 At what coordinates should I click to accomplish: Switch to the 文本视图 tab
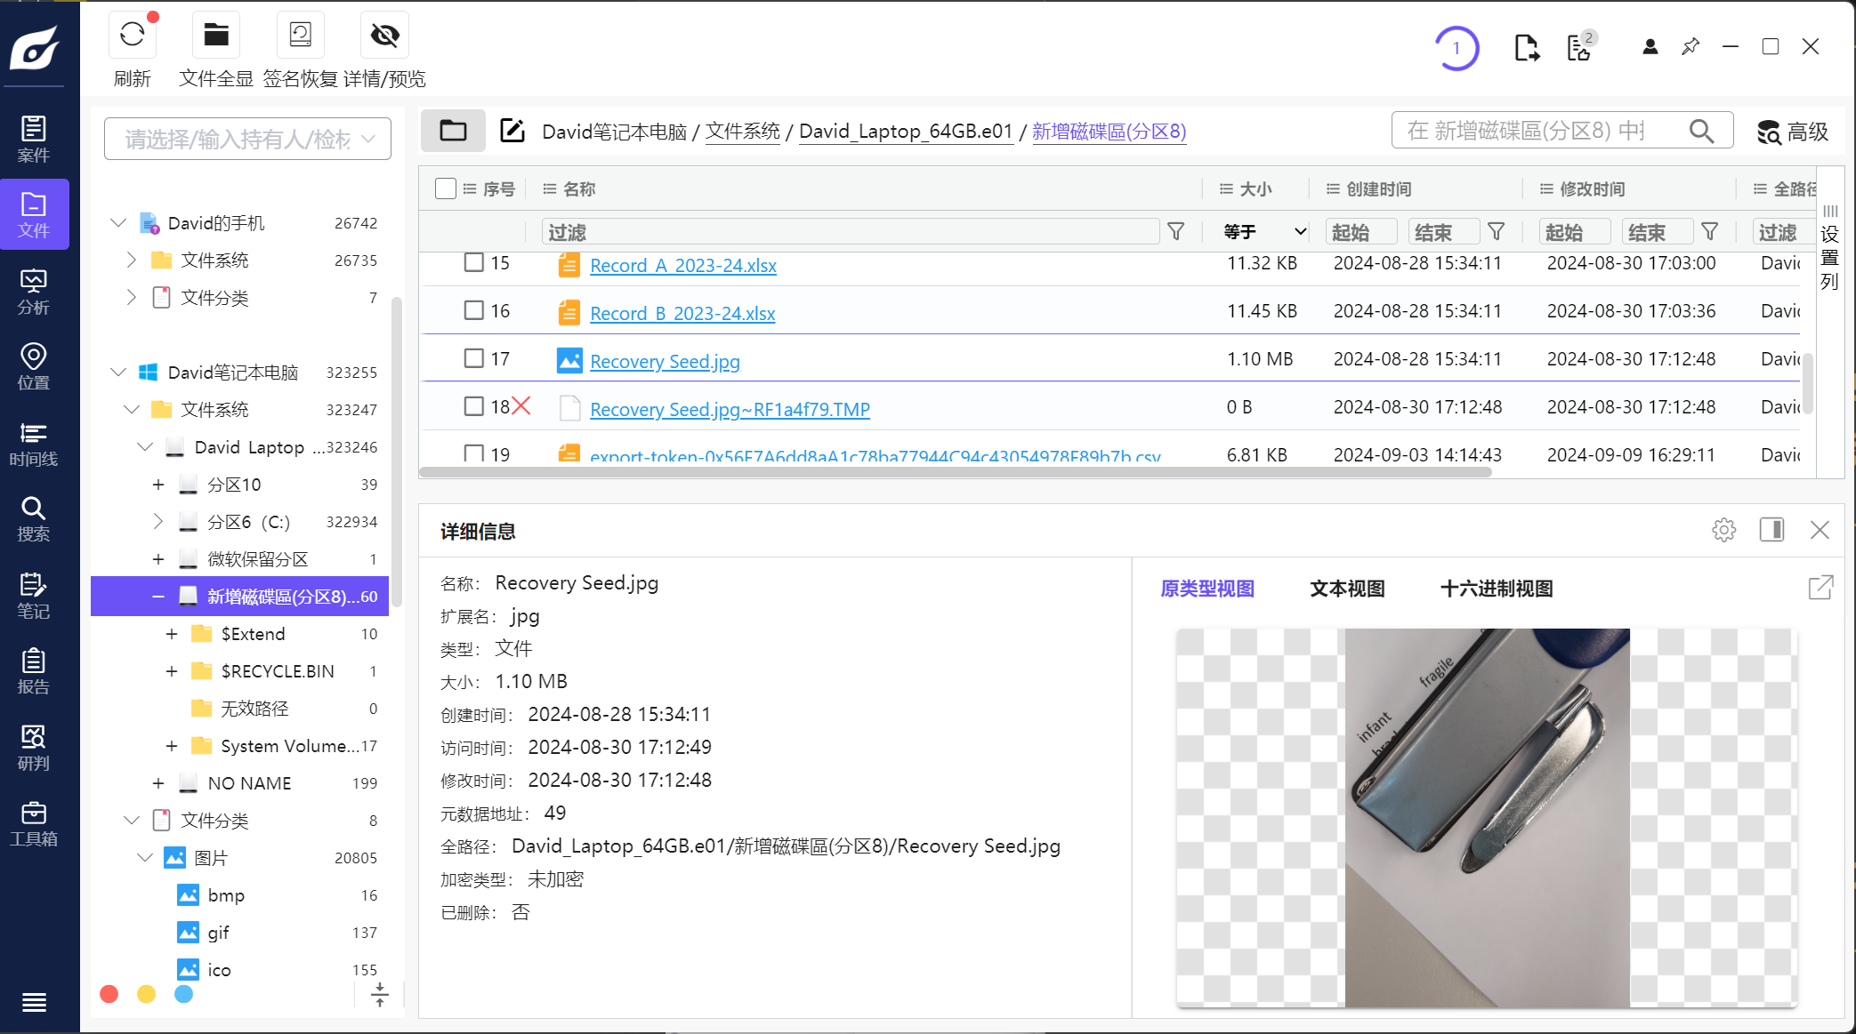click(1347, 589)
